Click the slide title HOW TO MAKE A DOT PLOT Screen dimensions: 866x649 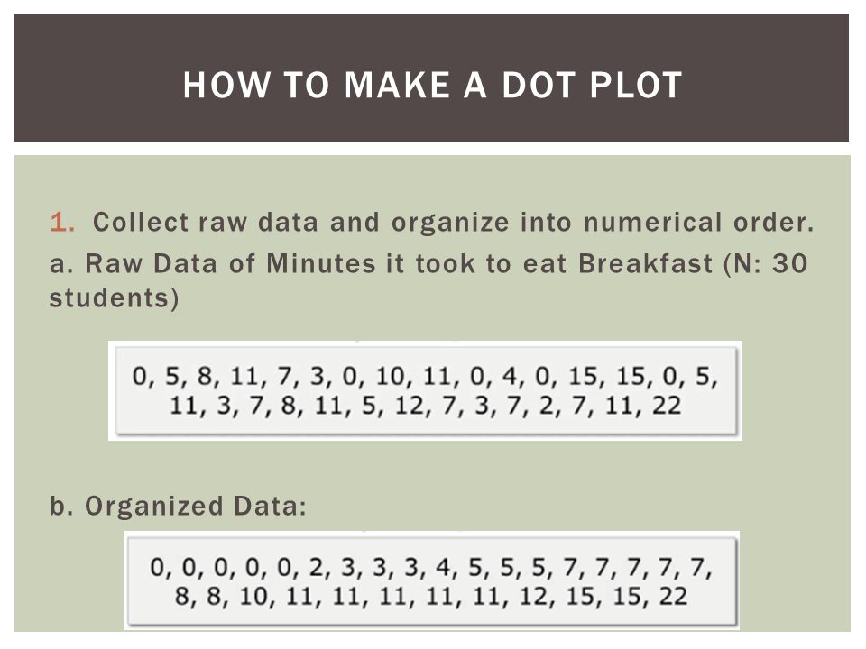click(432, 85)
